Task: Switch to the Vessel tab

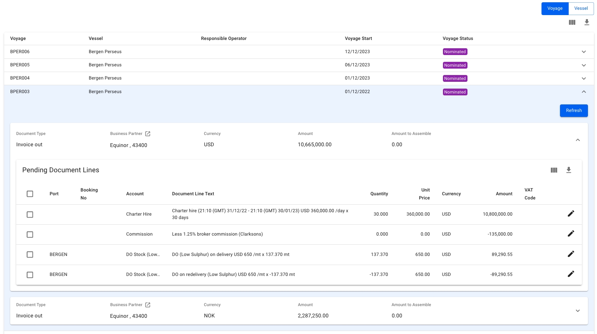Action: click(x=581, y=8)
